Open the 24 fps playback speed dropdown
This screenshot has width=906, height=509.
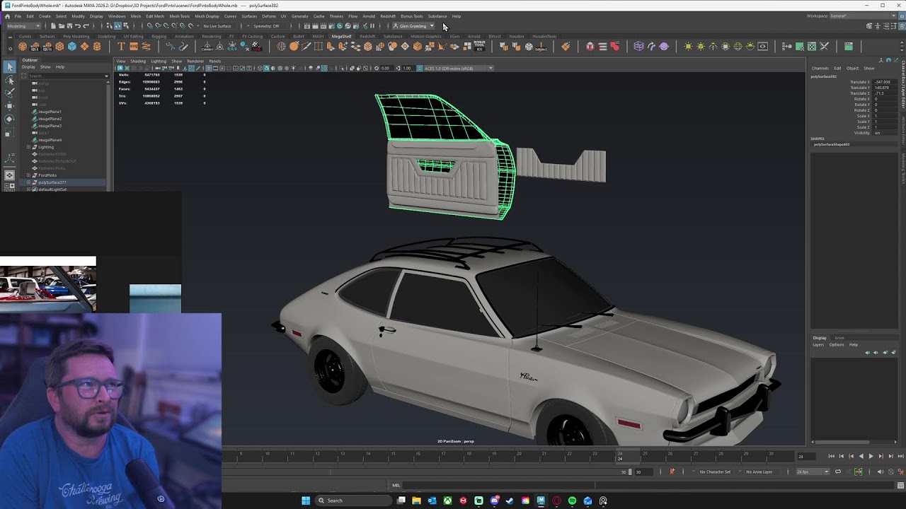point(813,472)
